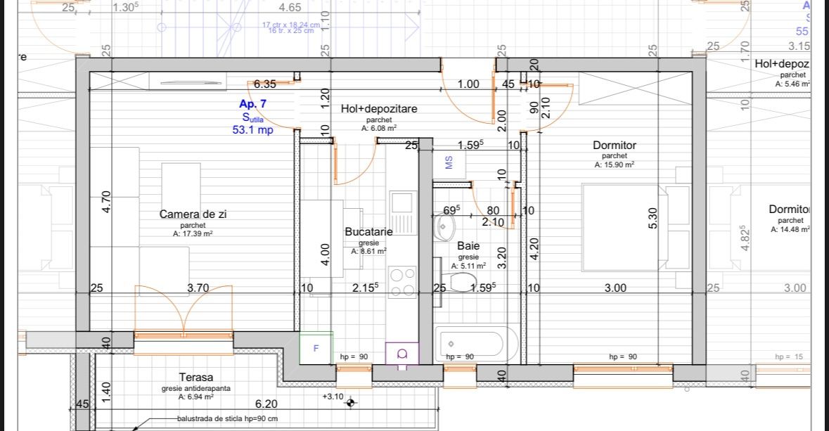The image size is (829, 431).
Task: Click the 17 ctr x 18.24 cm stair note
Action: (291, 25)
